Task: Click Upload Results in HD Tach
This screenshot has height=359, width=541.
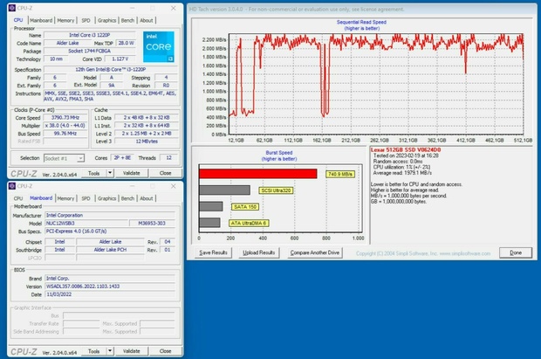Action: (259, 252)
